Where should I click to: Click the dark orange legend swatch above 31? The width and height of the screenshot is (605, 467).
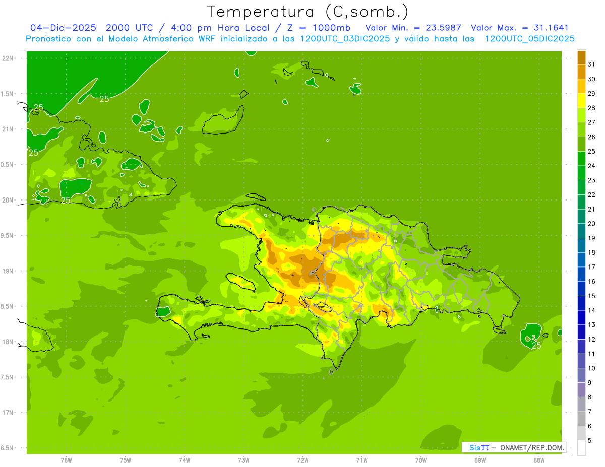[581, 57]
